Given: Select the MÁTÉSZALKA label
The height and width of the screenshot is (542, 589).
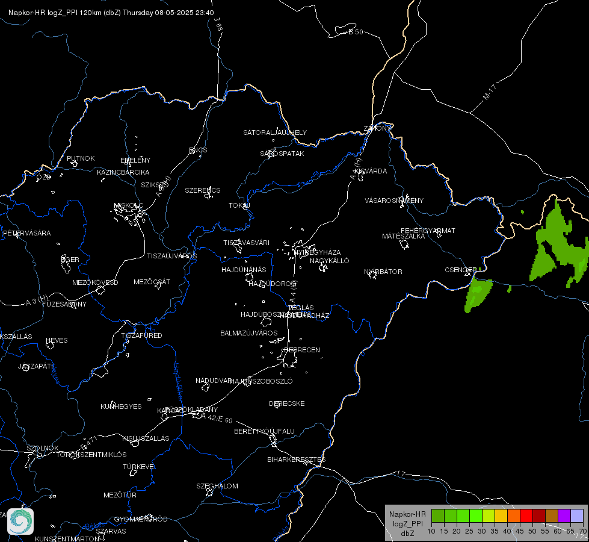Looking at the screenshot, I should click(x=404, y=236).
